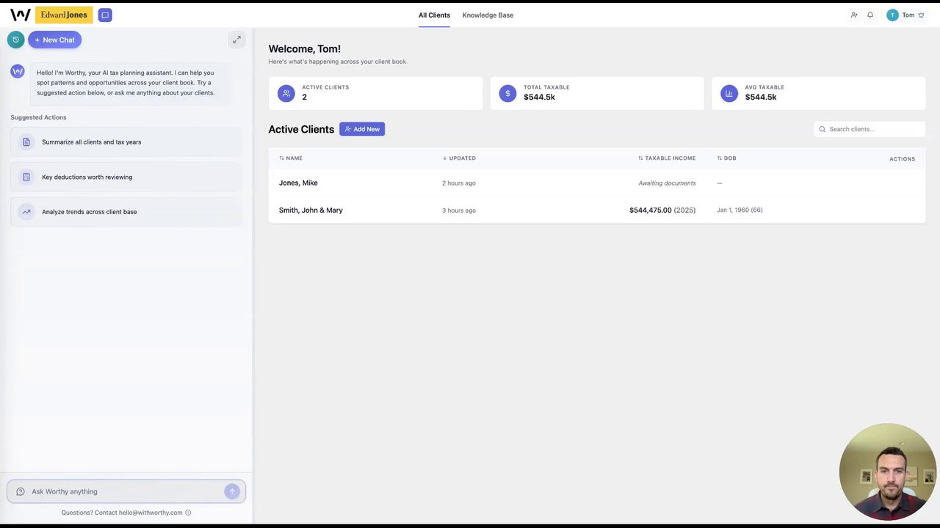Click the Actions column header

coord(902,158)
